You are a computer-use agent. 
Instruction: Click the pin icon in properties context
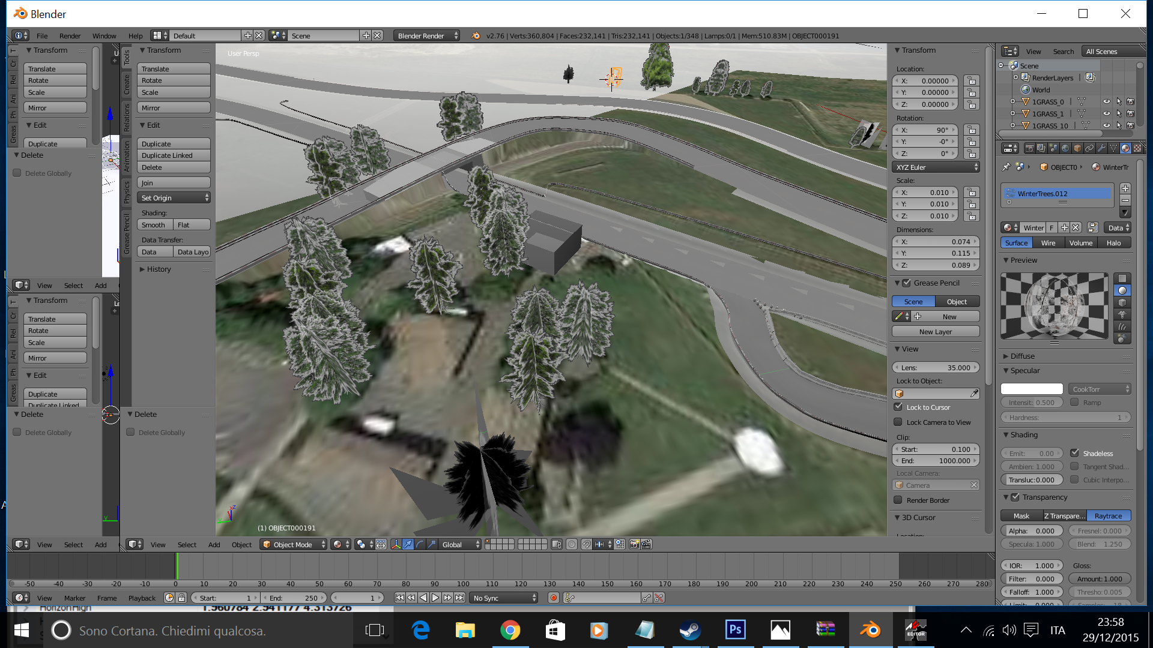1006,167
